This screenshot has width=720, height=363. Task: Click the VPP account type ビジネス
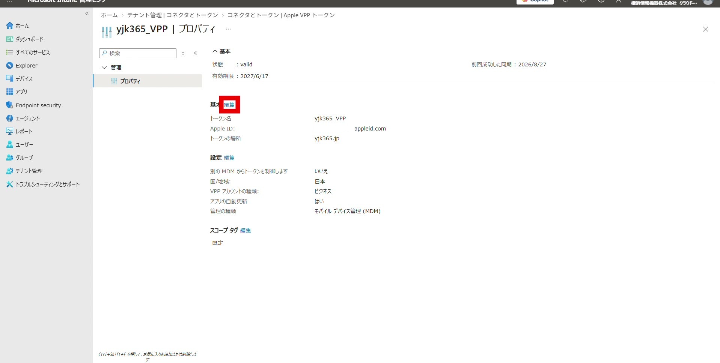click(x=323, y=191)
